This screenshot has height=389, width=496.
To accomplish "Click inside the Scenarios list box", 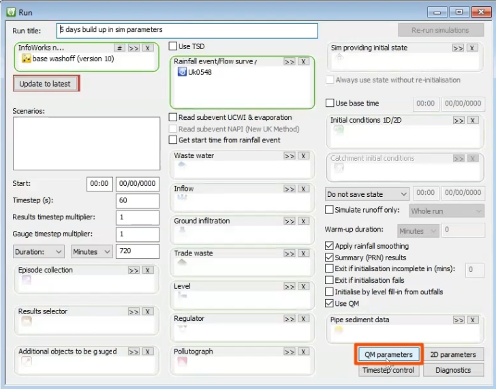I will (x=87, y=143).
